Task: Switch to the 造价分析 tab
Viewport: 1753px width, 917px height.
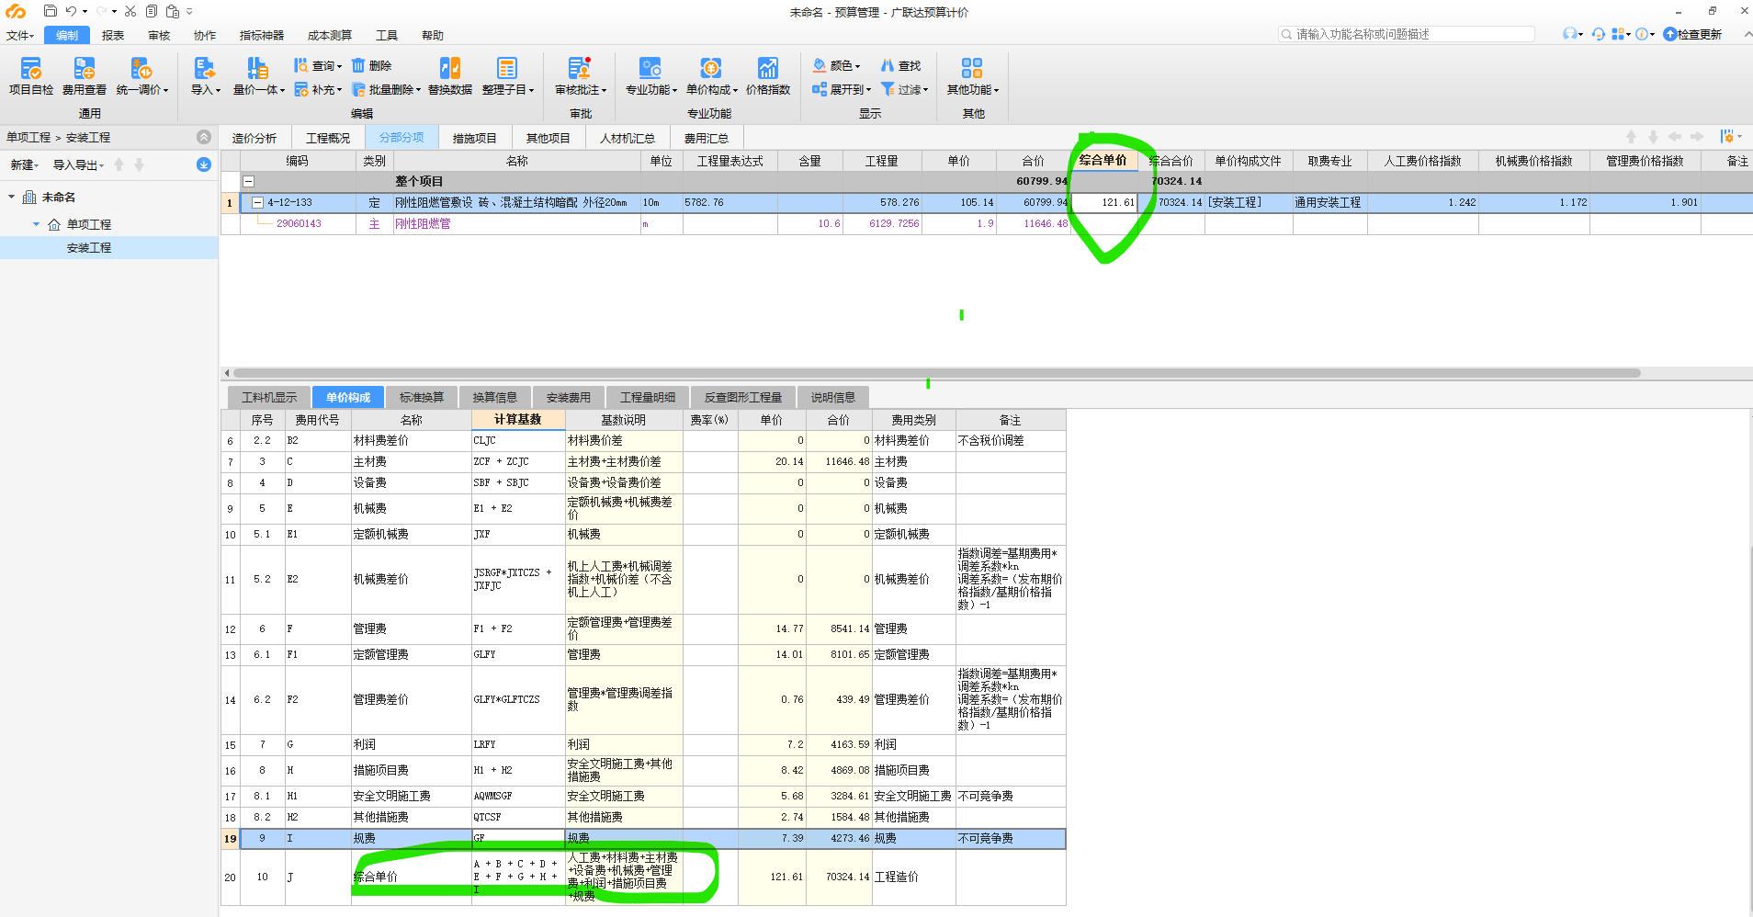Action: 254,138
